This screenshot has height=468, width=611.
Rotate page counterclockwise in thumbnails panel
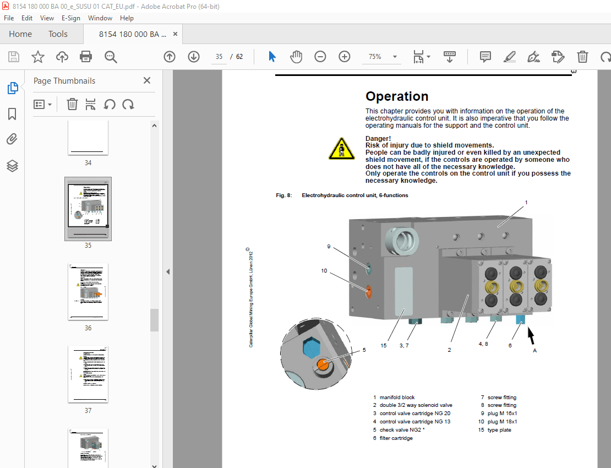click(110, 105)
